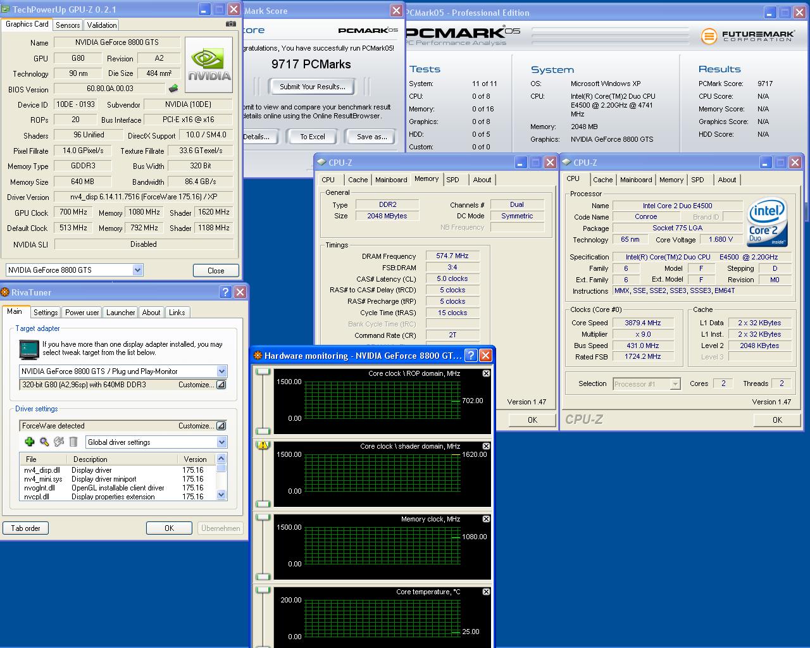This screenshot has width=810, height=648.
Task: Click the BIOS save chip icon
Action: (x=173, y=89)
